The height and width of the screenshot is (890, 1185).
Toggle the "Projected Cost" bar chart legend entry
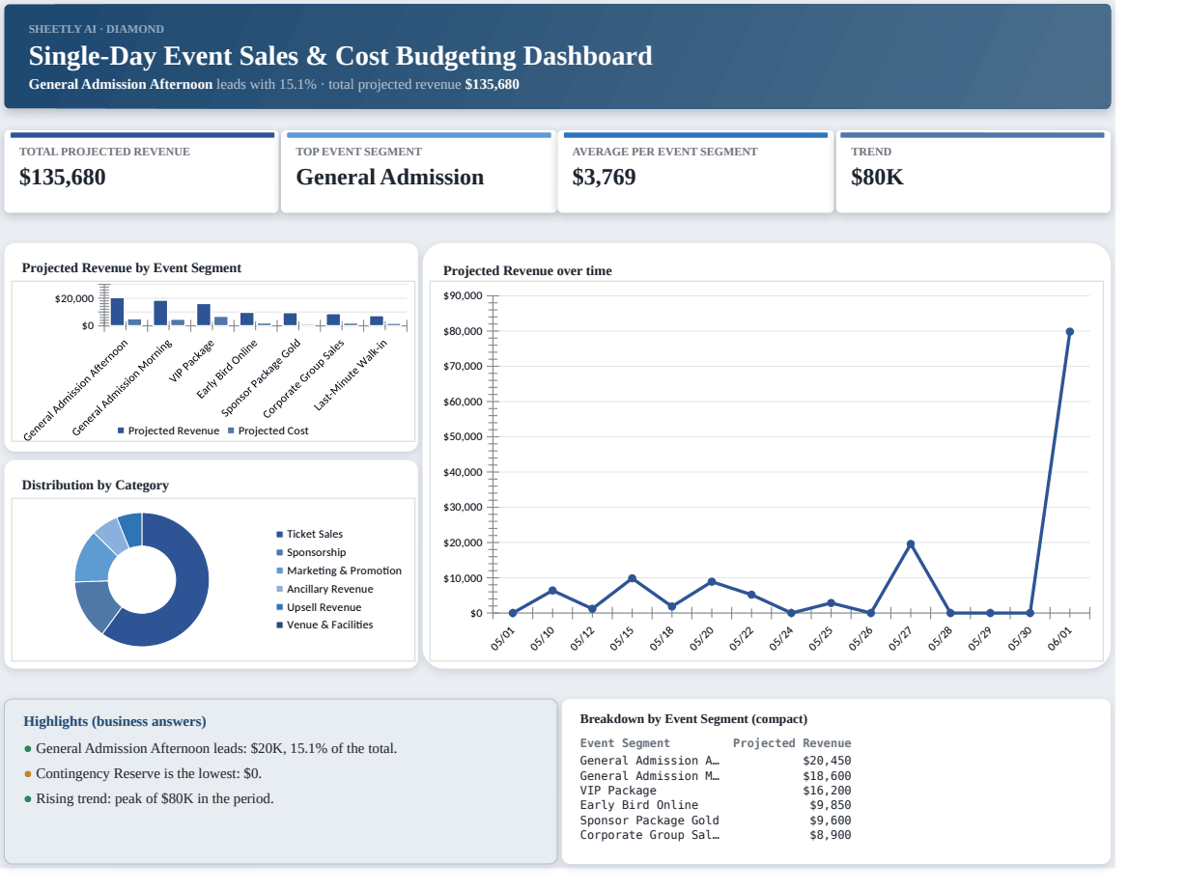268,431
